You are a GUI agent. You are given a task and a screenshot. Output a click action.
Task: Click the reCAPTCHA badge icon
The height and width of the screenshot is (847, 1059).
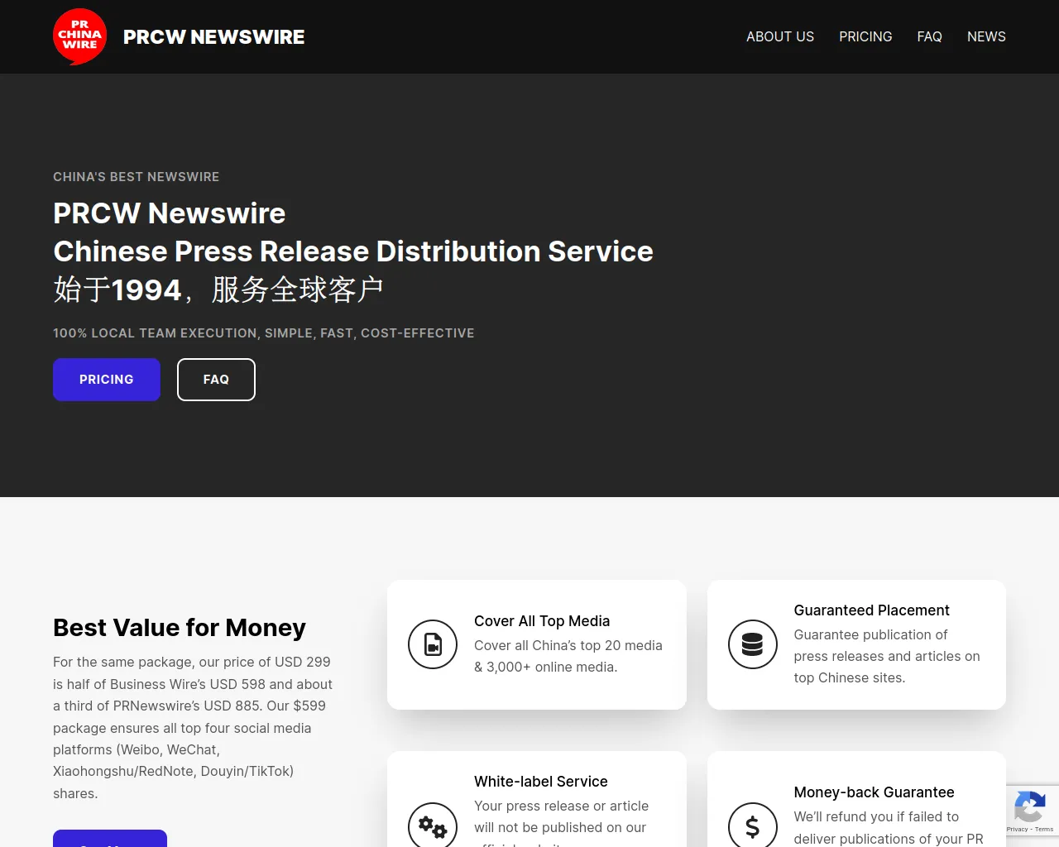click(1029, 806)
